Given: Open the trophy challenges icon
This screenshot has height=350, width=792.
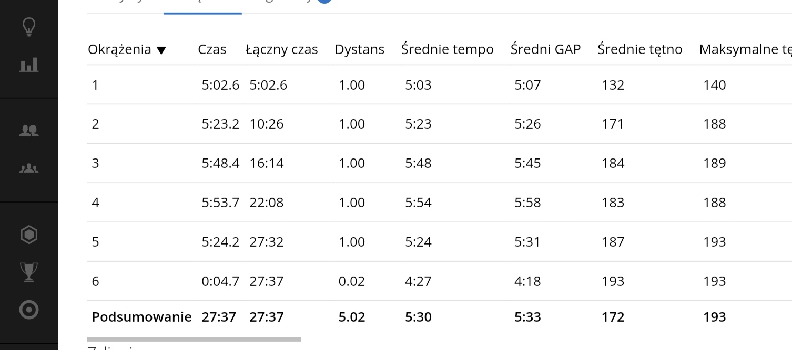Looking at the screenshot, I should (29, 272).
